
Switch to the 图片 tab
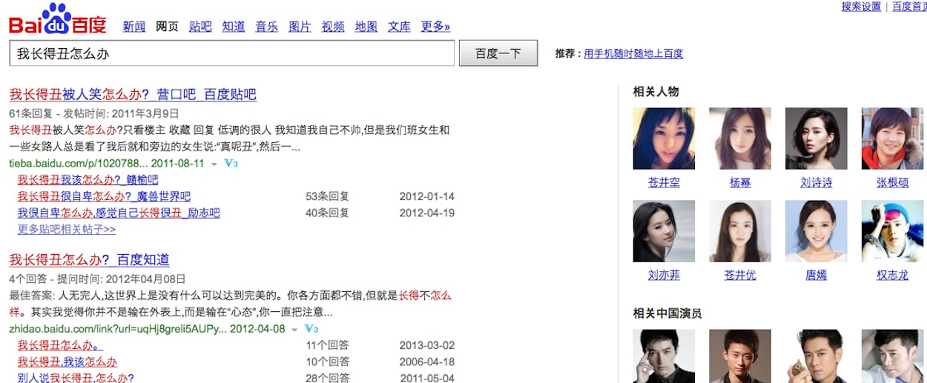[x=300, y=27]
